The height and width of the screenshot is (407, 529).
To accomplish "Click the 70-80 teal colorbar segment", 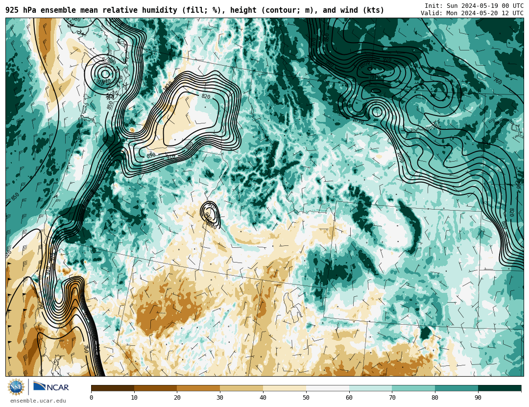I will coord(413,388).
